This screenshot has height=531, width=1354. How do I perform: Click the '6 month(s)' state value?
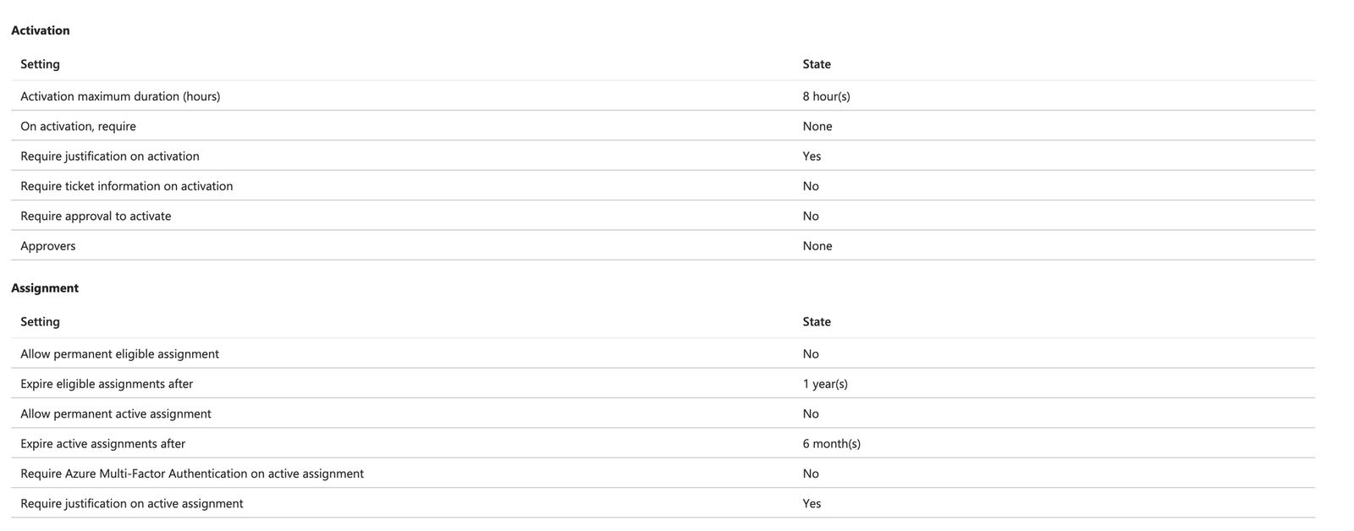coord(831,444)
